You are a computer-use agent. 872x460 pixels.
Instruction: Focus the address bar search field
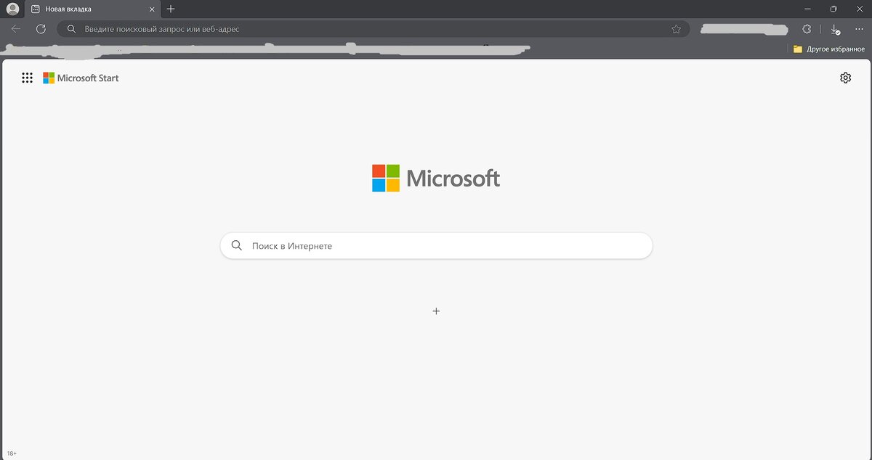click(x=374, y=29)
